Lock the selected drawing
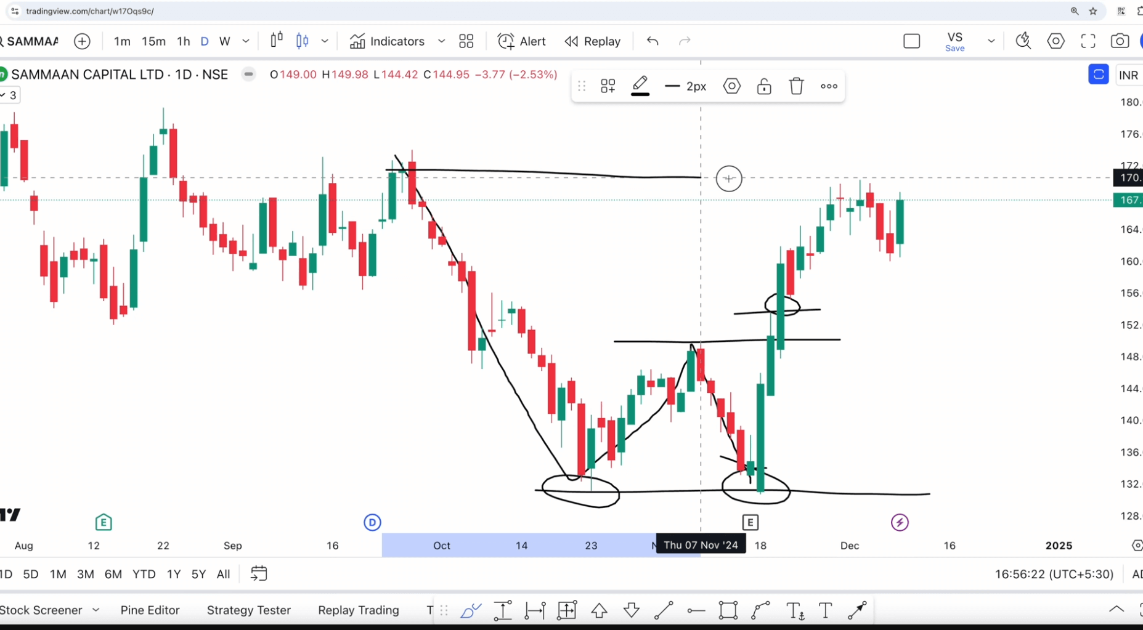This screenshot has width=1143, height=630. coord(764,86)
